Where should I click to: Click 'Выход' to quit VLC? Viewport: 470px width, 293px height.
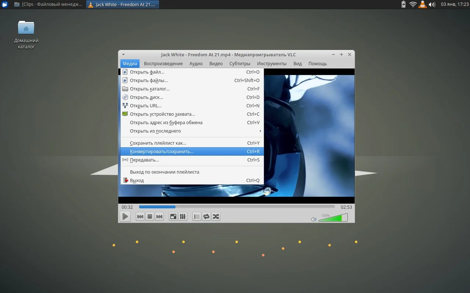(137, 181)
